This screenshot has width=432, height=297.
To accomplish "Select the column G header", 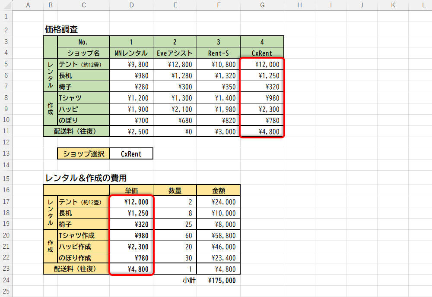I will tap(262, 5).
